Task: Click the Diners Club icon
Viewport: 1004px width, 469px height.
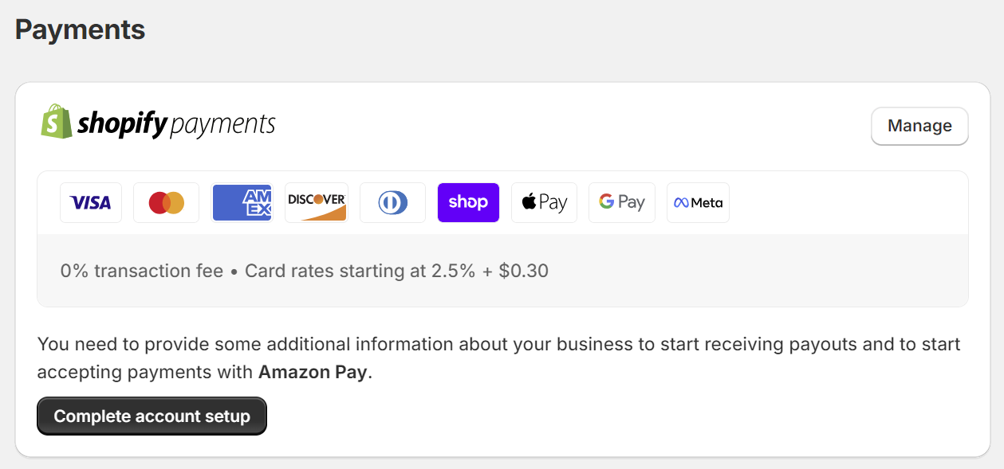Action: coord(392,202)
